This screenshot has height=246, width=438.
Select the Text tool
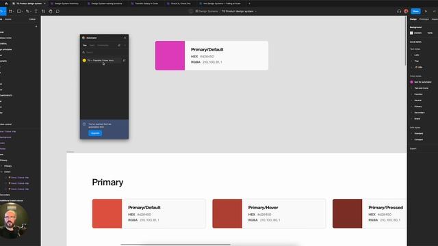pos(36,11)
